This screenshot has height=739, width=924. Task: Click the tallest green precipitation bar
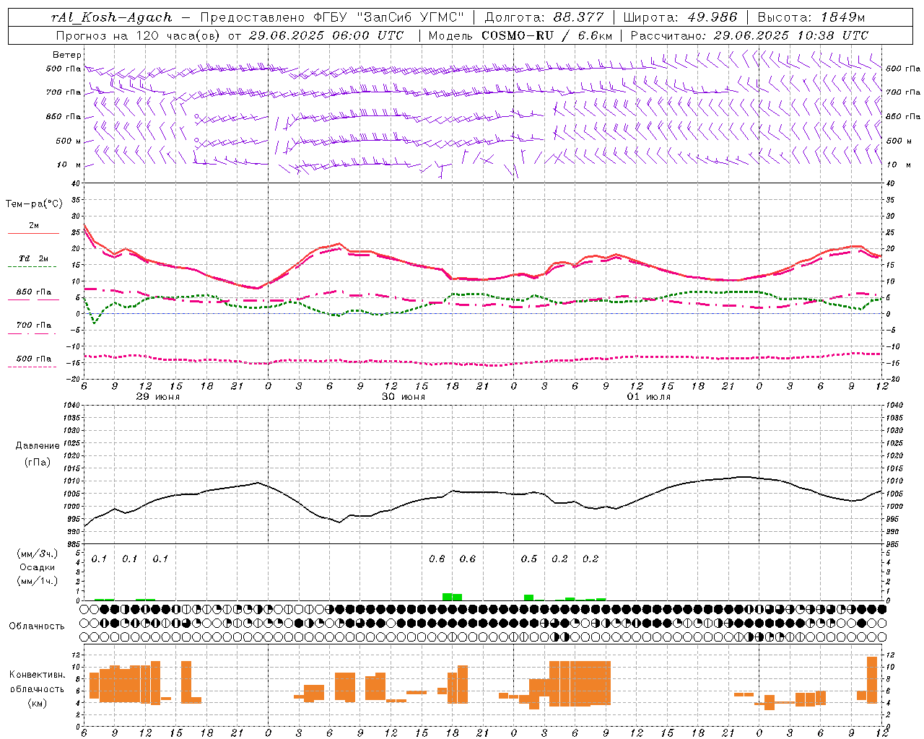coord(447,597)
